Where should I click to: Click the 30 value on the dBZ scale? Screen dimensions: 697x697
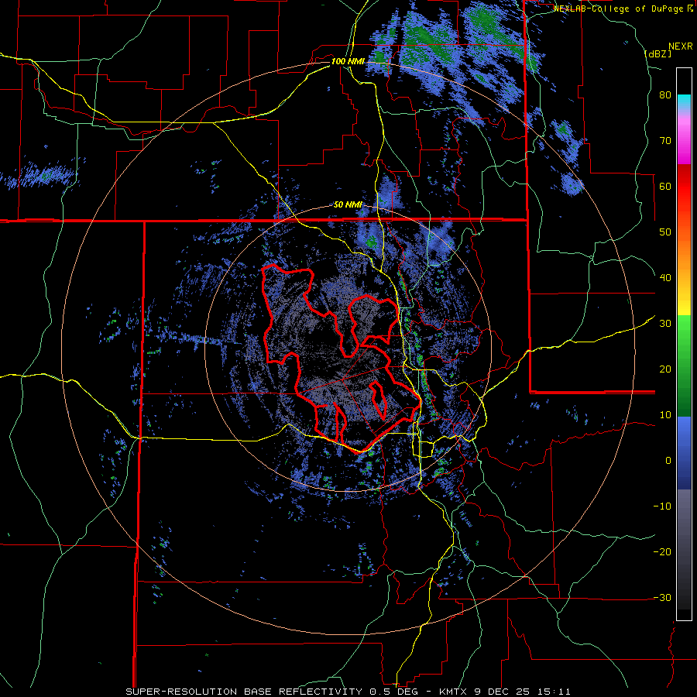tap(665, 323)
